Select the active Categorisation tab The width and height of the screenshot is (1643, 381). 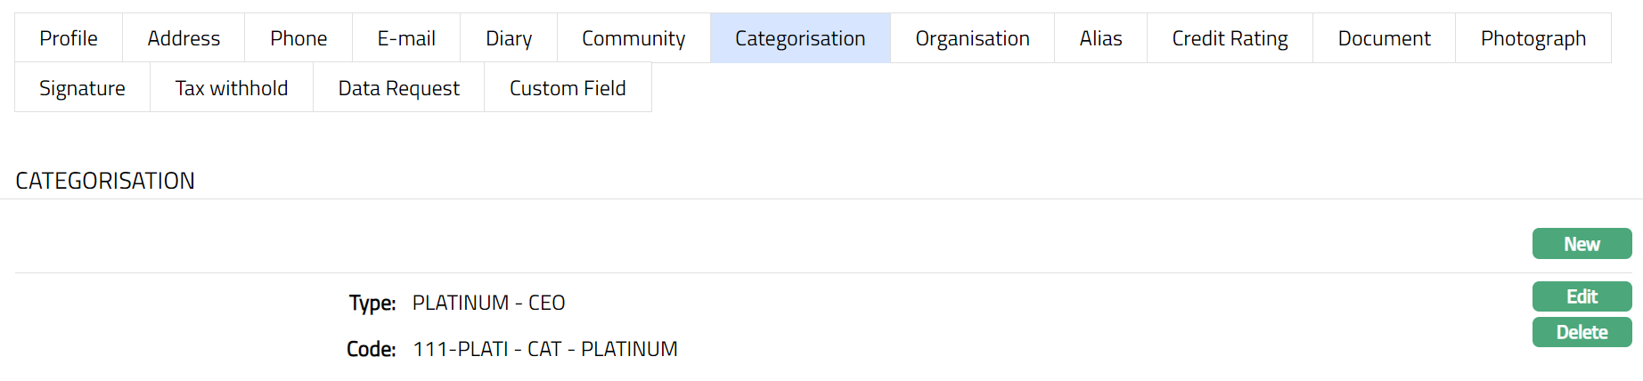800,38
